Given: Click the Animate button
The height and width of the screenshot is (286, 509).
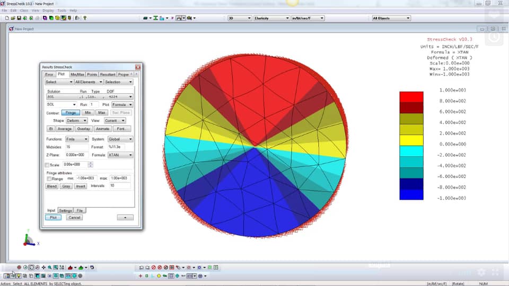Looking at the screenshot, I should (102, 129).
